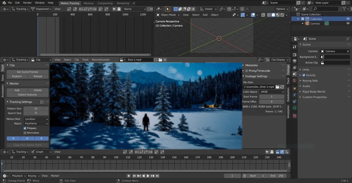Unlink the Shot 2.mp4 clip with X
Image resolution: width=352 pixels, height=183 pixels.
click(165, 60)
